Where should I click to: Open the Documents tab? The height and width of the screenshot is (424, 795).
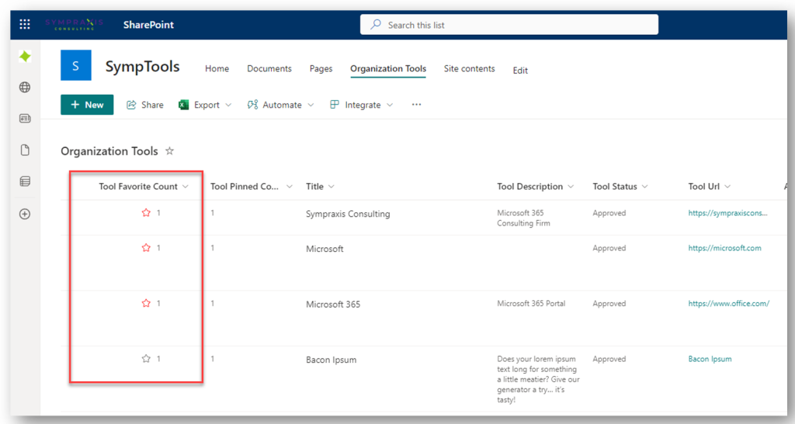tap(269, 69)
